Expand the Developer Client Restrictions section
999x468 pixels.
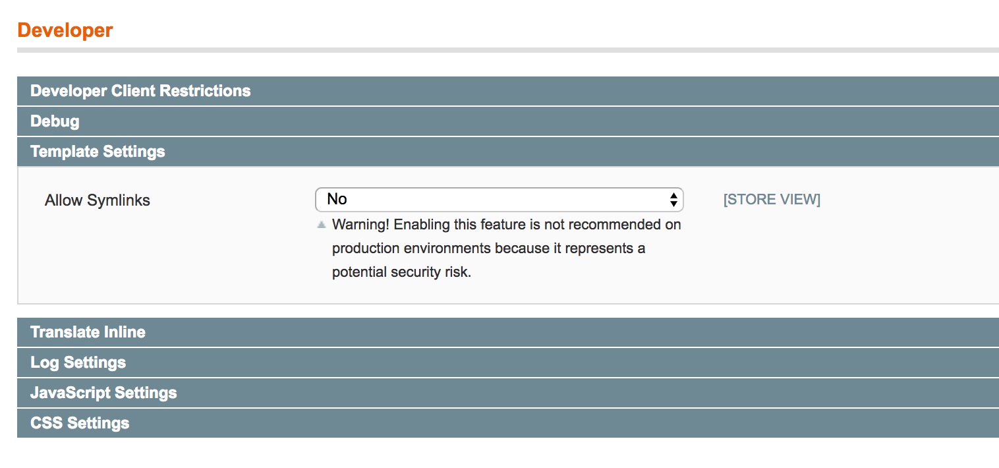(x=508, y=91)
